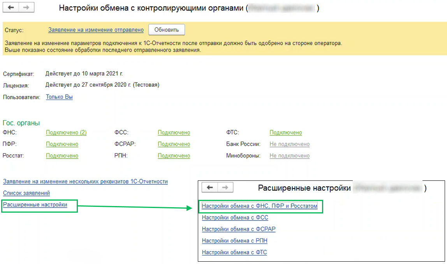Viewport: 447px width, 264px height.
Task: Open Росстат Подключено link
Action: [x=62, y=156]
